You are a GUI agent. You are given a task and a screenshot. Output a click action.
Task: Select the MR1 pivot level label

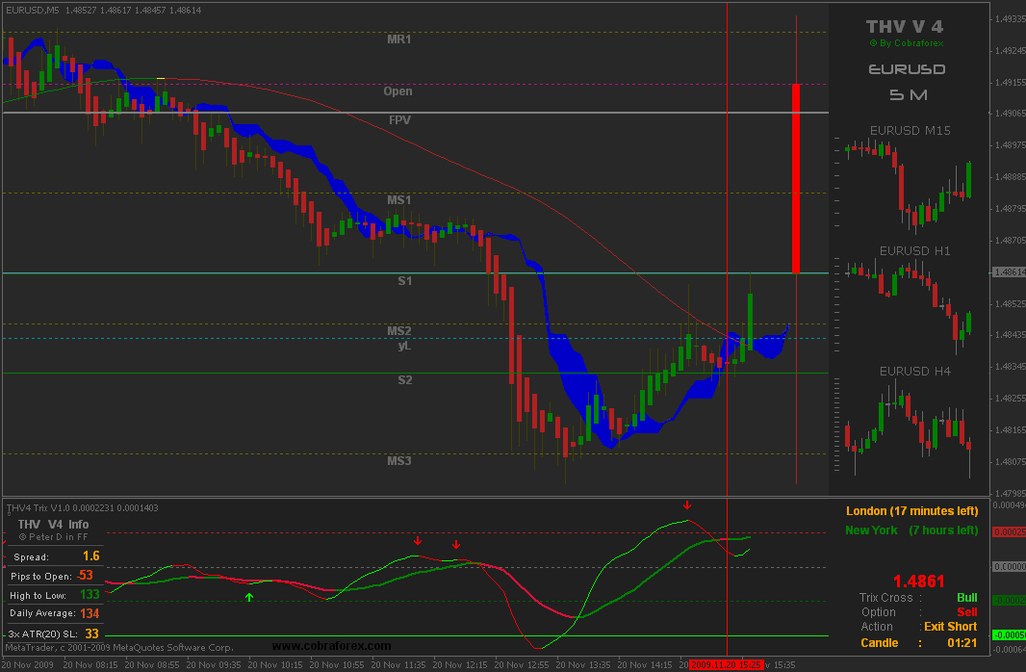tap(399, 39)
